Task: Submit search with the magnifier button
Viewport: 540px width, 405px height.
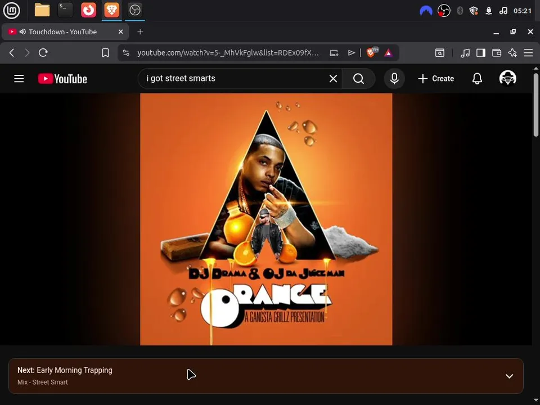Action: click(358, 79)
